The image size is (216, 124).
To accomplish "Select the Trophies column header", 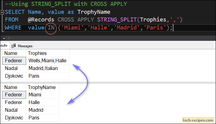I will (x=48, y=53).
